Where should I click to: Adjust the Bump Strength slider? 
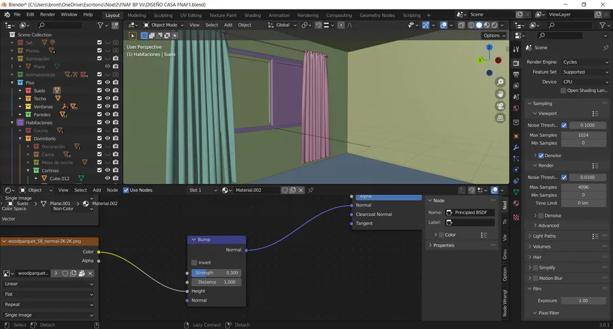[x=215, y=272]
